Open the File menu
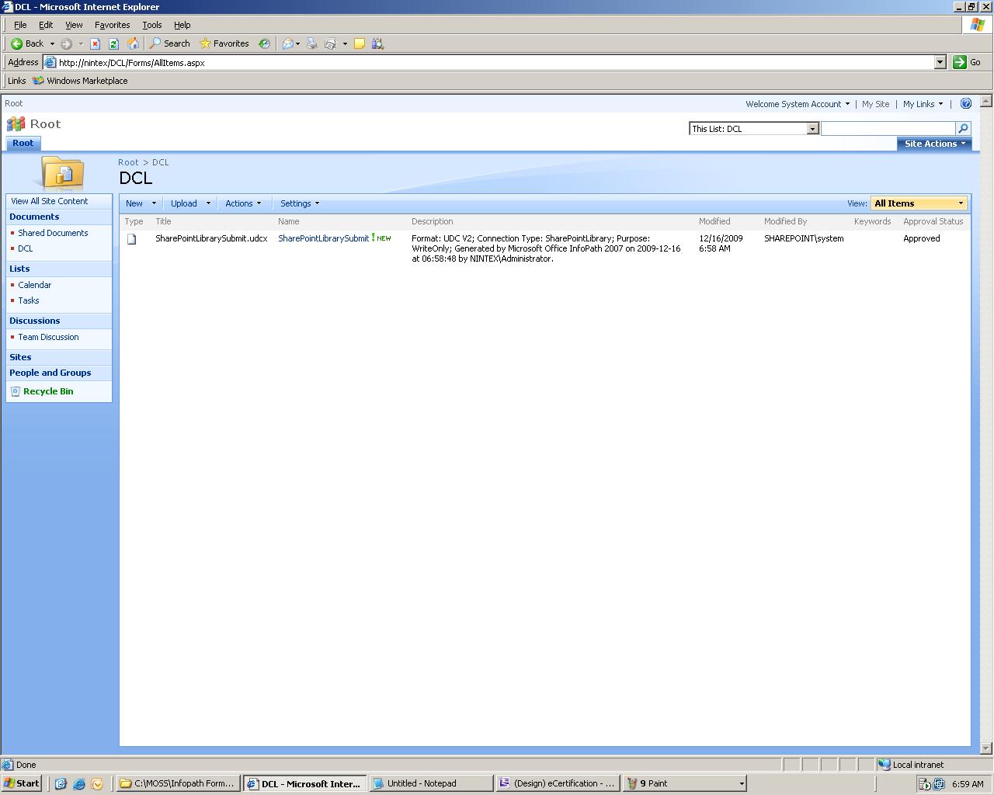 pyautogui.click(x=20, y=25)
